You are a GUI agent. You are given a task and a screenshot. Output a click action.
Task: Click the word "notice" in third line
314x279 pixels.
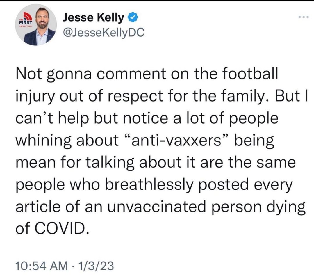pos(145,118)
